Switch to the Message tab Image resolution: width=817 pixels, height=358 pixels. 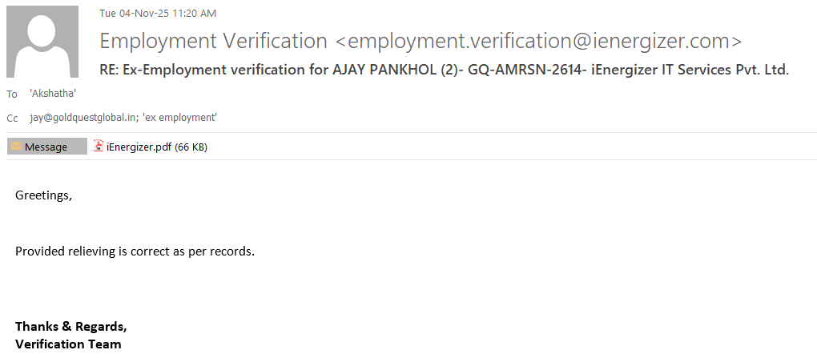pyautogui.click(x=46, y=147)
